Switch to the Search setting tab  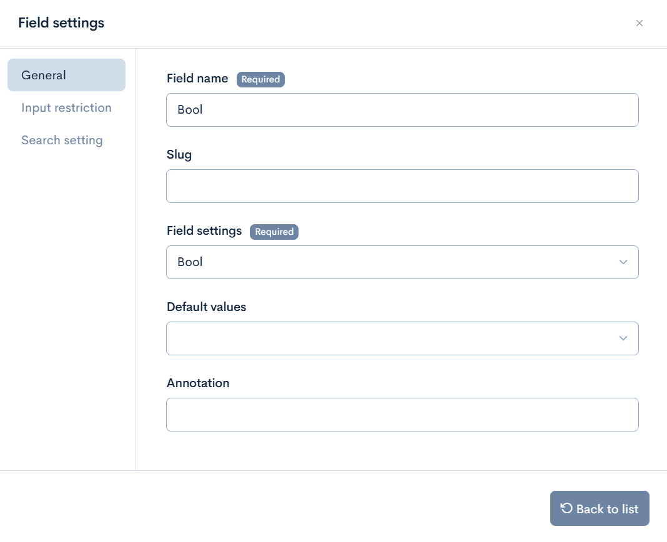pyautogui.click(x=62, y=140)
